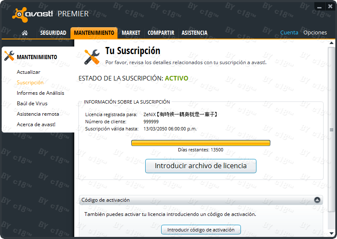This screenshot has width=337, height=239.
Task: Click the scrollbar up arrow
Action: point(332,43)
